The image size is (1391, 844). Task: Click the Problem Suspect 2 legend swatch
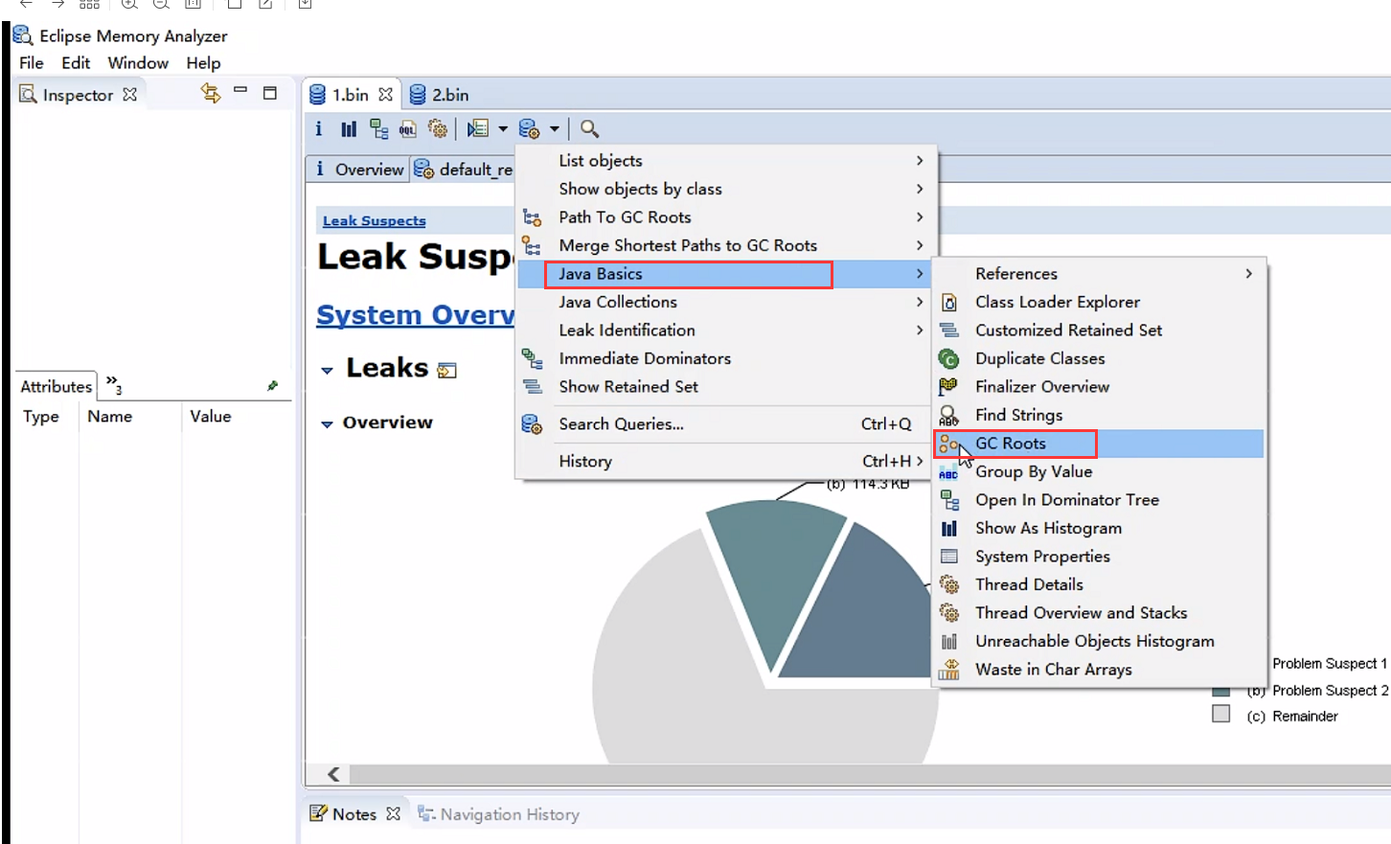1220,691
